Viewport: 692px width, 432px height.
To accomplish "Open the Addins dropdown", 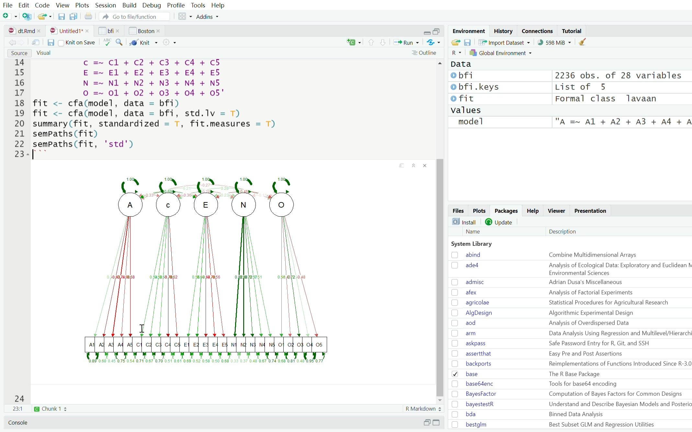I will tap(207, 16).
